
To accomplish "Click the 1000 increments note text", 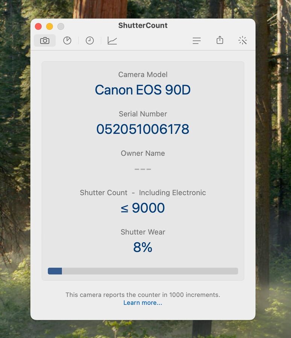I will point(143,295).
